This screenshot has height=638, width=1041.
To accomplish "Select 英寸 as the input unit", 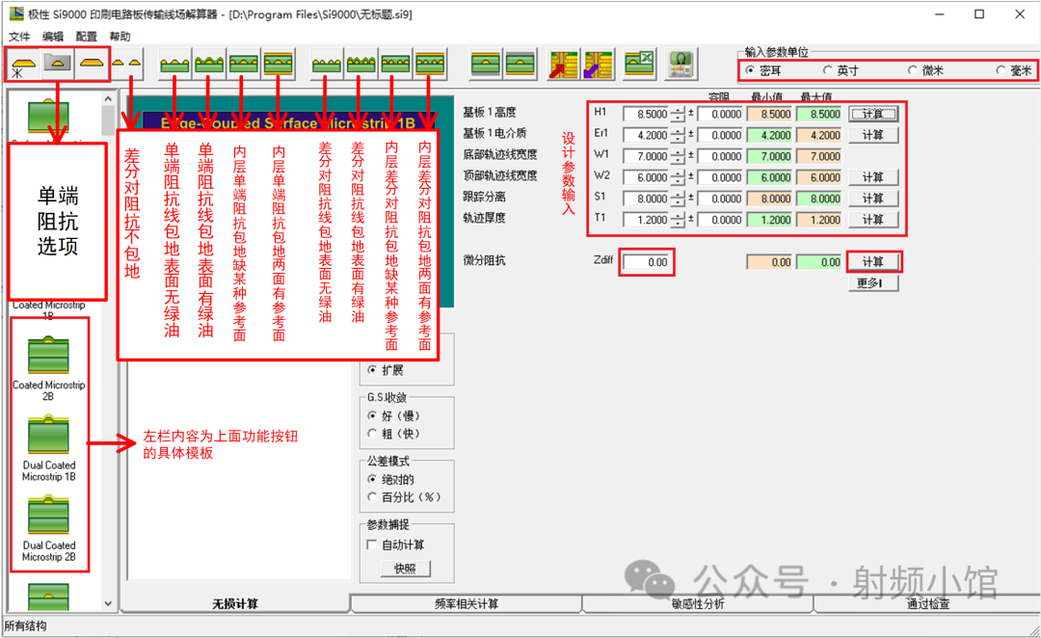I will [828, 70].
